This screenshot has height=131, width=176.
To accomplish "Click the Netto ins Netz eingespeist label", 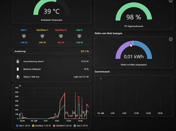I will click(134, 65).
